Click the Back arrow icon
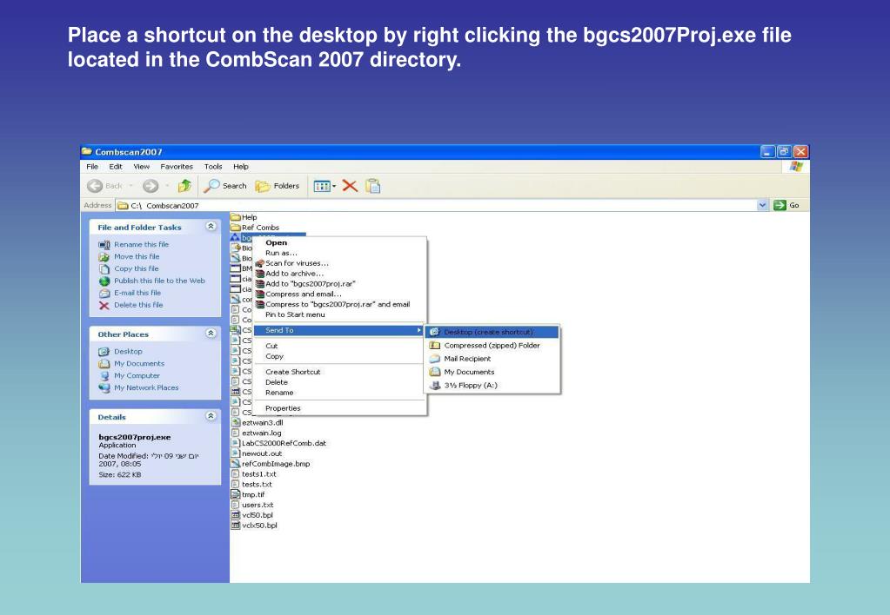The image size is (890, 615). 95,186
